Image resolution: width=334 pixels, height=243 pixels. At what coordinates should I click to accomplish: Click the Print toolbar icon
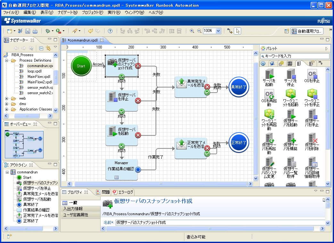coord(35,31)
